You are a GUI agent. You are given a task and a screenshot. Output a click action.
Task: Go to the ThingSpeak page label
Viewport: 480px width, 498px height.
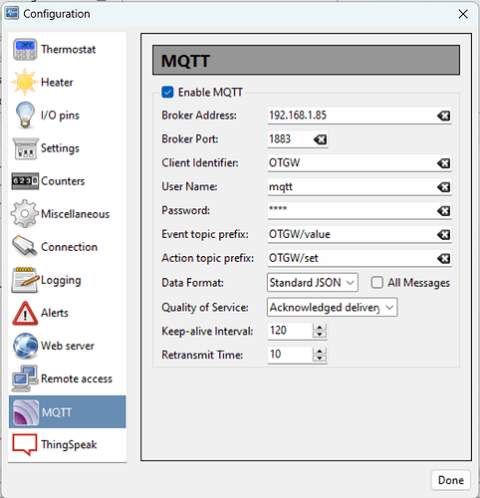[69, 445]
